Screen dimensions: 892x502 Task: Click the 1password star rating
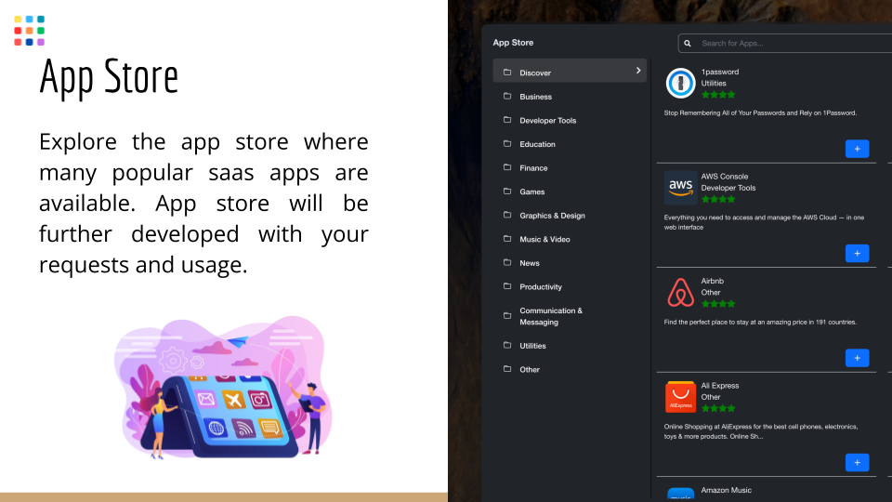[718, 95]
